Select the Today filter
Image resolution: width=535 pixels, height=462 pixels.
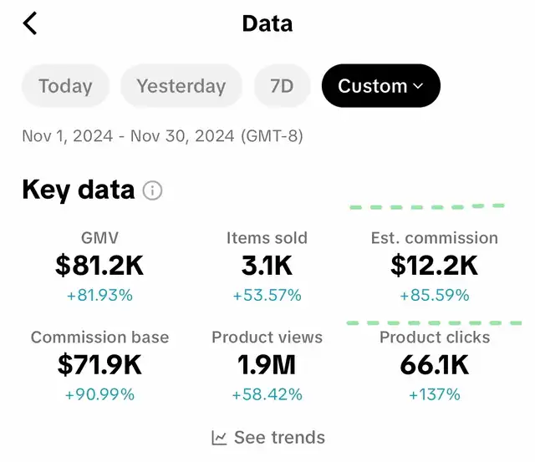pos(65,85)
